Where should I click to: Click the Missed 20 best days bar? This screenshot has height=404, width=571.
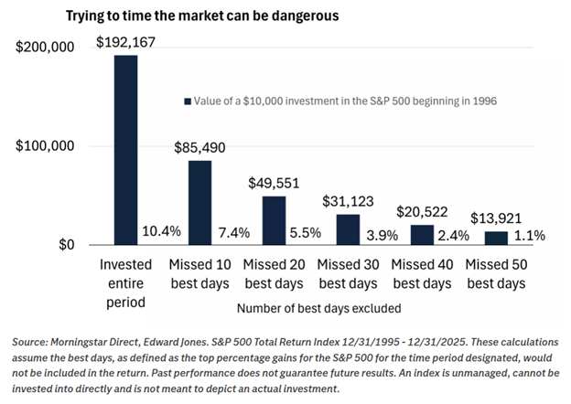274,219
